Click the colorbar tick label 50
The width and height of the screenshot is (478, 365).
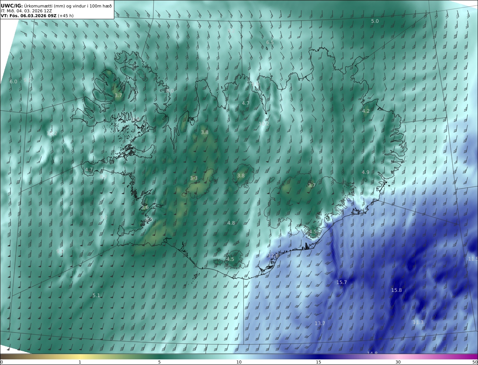point(475,362)
